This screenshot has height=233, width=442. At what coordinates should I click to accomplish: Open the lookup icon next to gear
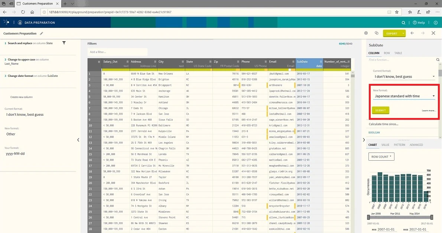(x=376, y=33)
